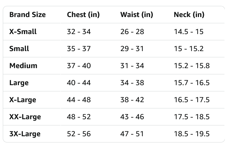Click neck value 17.5 - 18.5
Screen dimensions: 229x147
click(192, 117)
